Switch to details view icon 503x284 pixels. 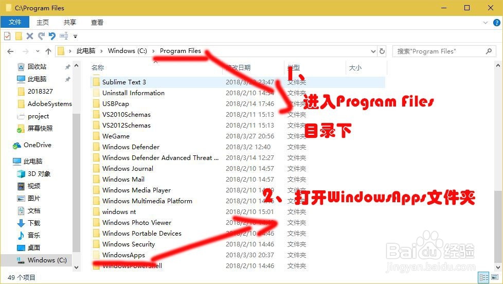coord(483,277)
